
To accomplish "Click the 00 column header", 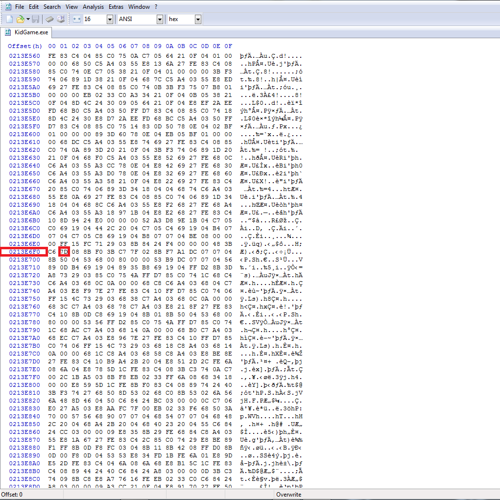I will 51,46.
